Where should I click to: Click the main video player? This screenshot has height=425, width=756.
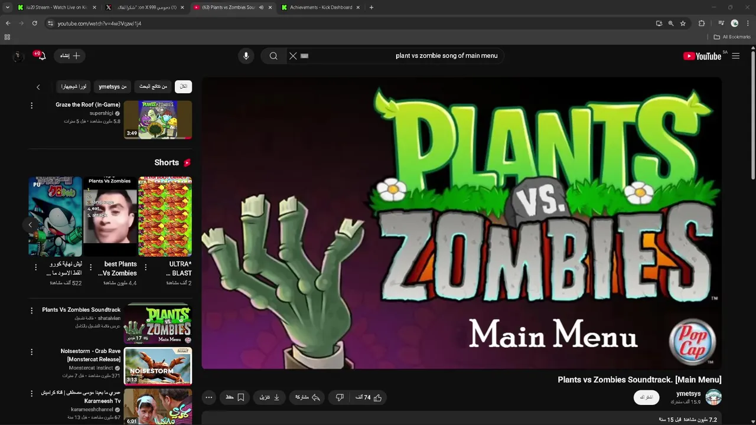461,223
